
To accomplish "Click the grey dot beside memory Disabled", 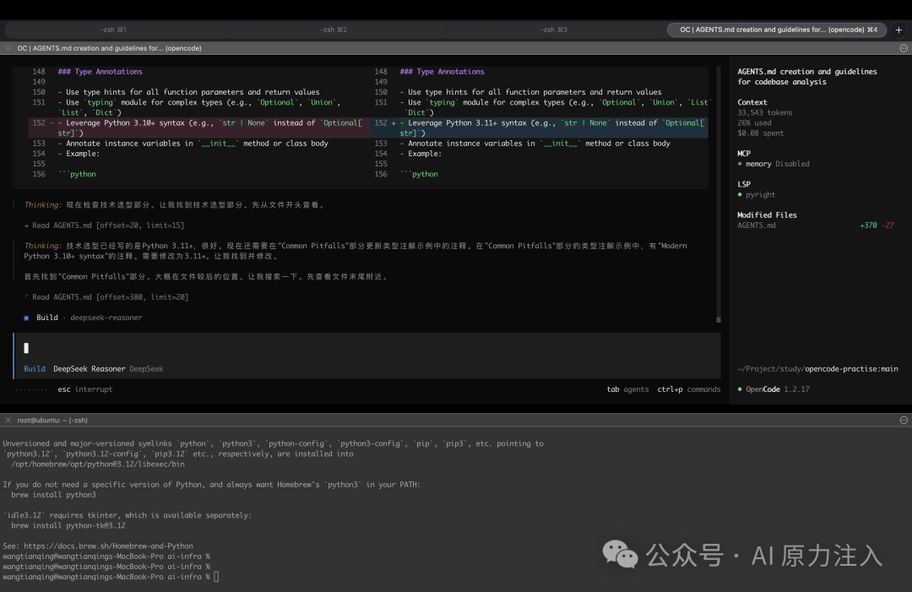I will (740, 164).
